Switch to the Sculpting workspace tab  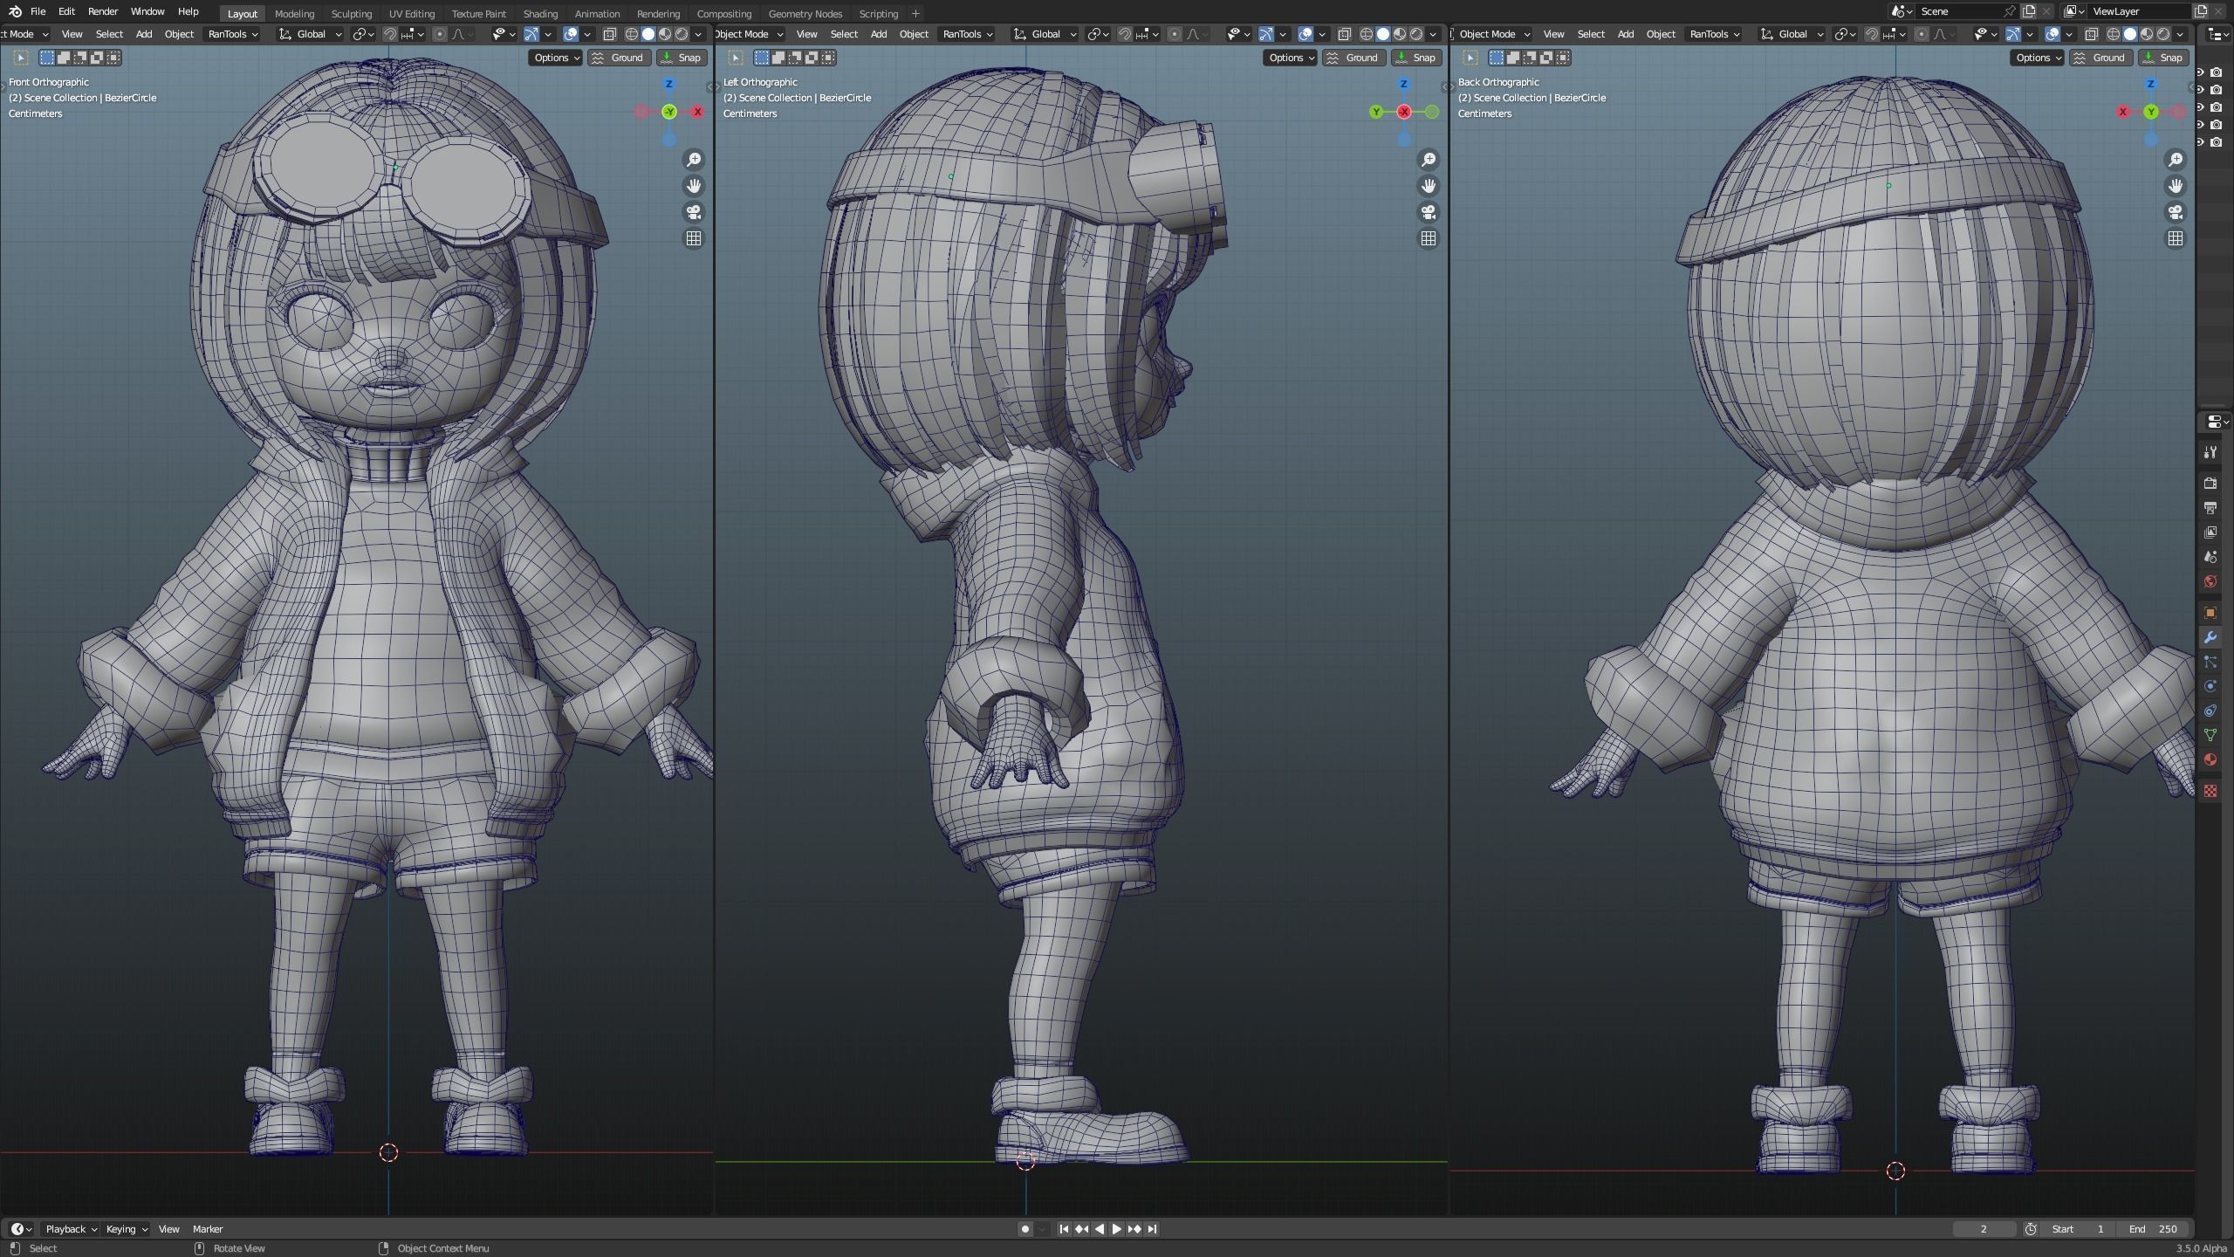[x=352, y=13]
